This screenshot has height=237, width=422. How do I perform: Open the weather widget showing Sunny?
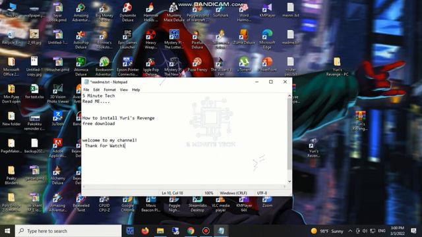point(327,231)
